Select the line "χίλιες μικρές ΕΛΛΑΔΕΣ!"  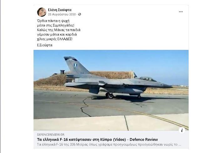click(55, 39)
